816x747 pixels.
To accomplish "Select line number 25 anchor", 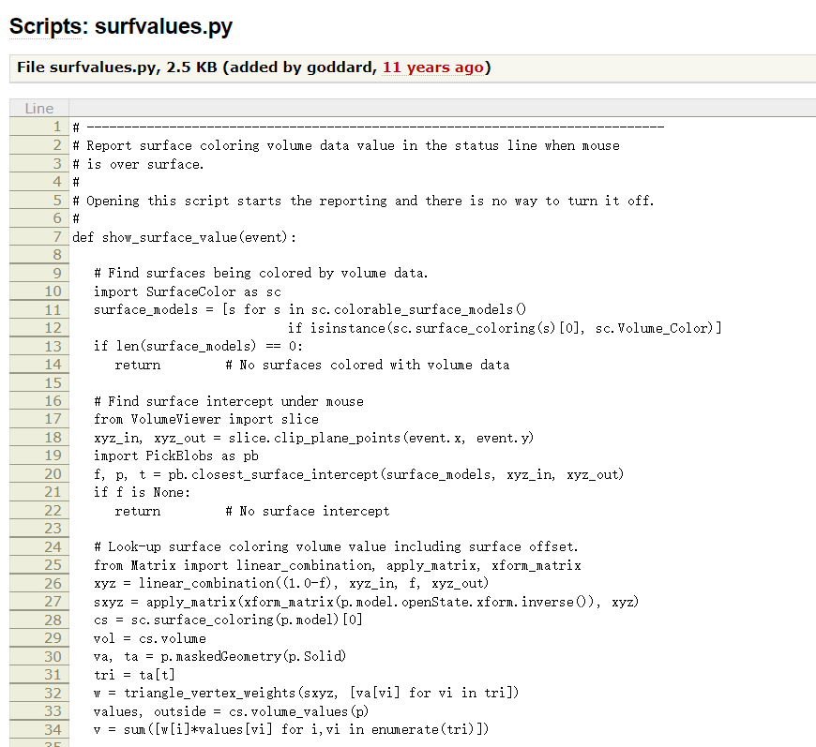I will tap(54, 565).
